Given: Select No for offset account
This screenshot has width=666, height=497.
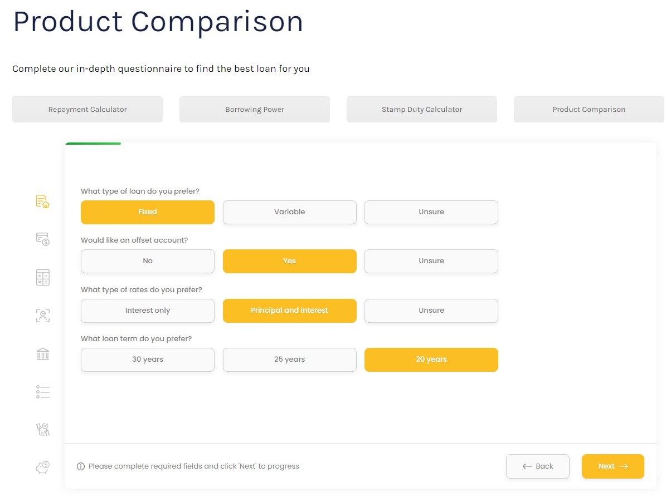Looking at the screenshot, I should tap(148, 261).
